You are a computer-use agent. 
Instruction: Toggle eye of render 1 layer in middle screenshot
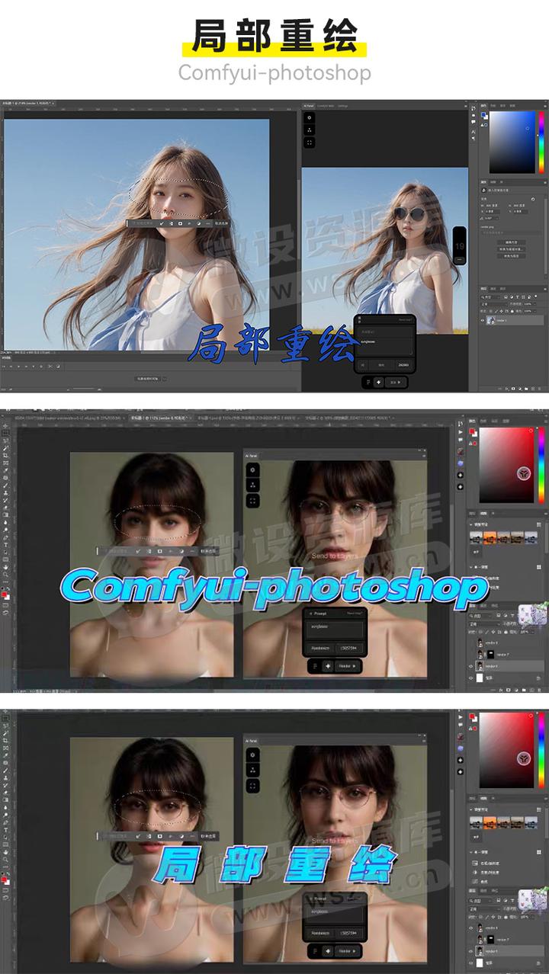tap(471, 665)
